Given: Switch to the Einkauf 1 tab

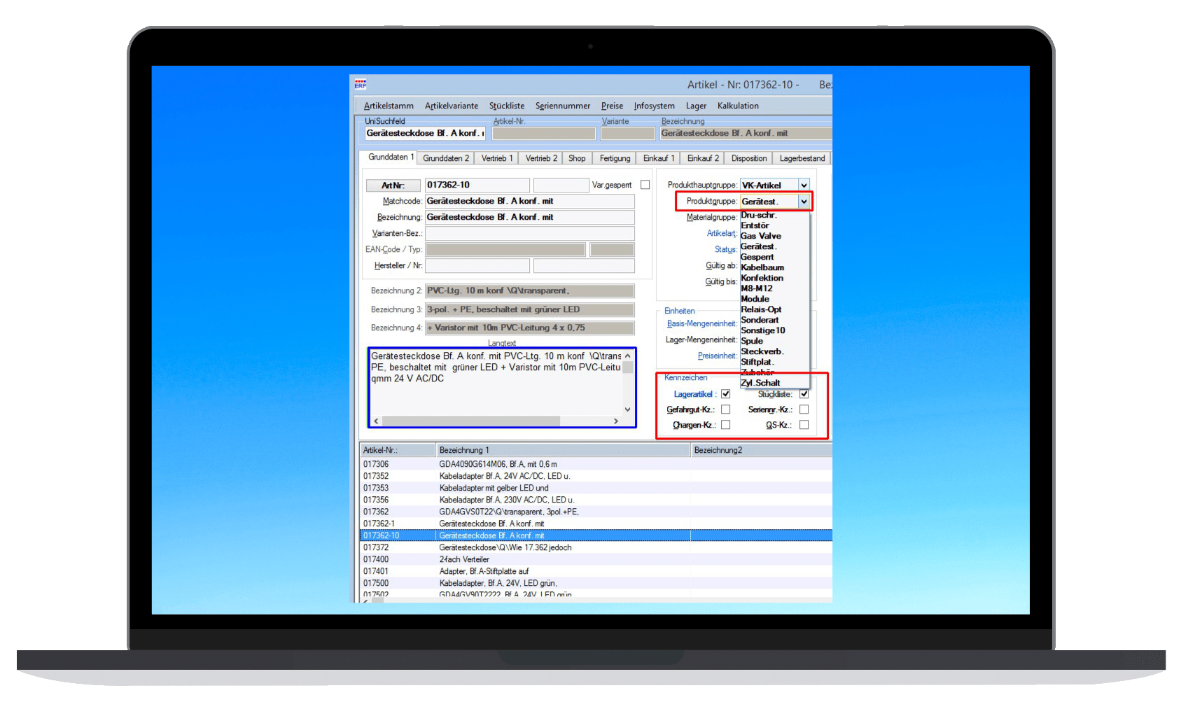Looking at the screenshot, I should pyautogui.click(x=659, y=158).
